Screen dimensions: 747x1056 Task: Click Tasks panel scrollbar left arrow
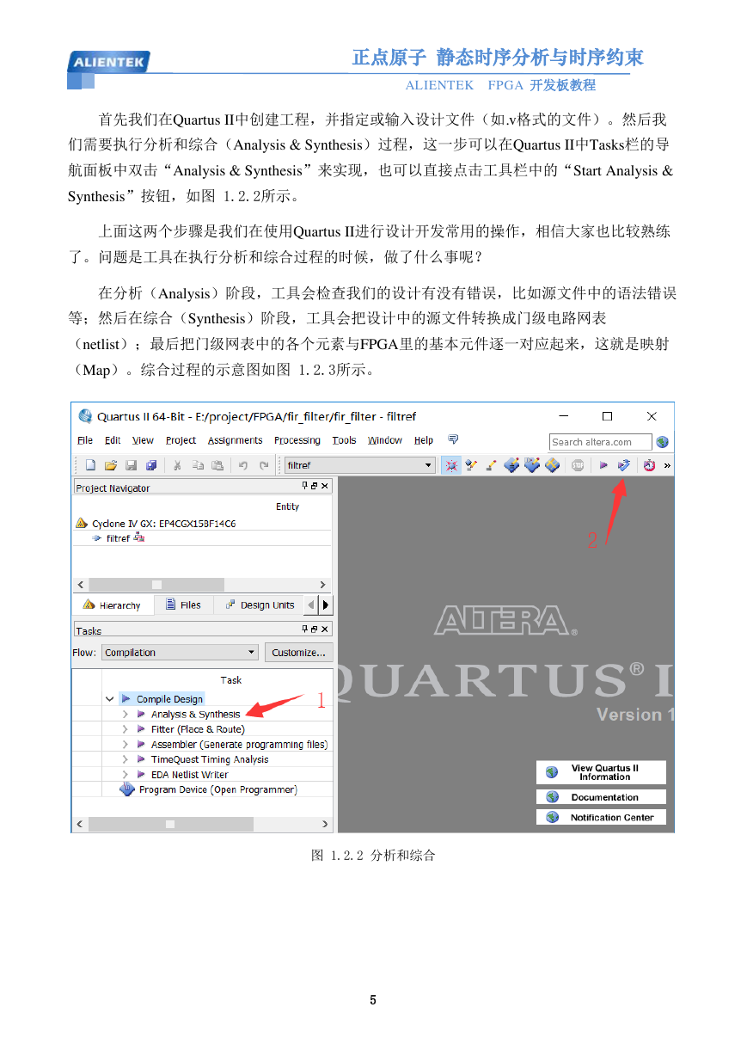tap(81, 824)
